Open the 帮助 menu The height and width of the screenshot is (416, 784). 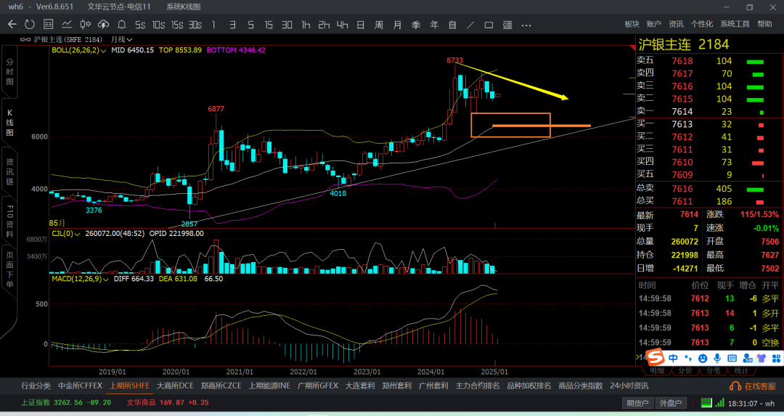coord(764,24)
